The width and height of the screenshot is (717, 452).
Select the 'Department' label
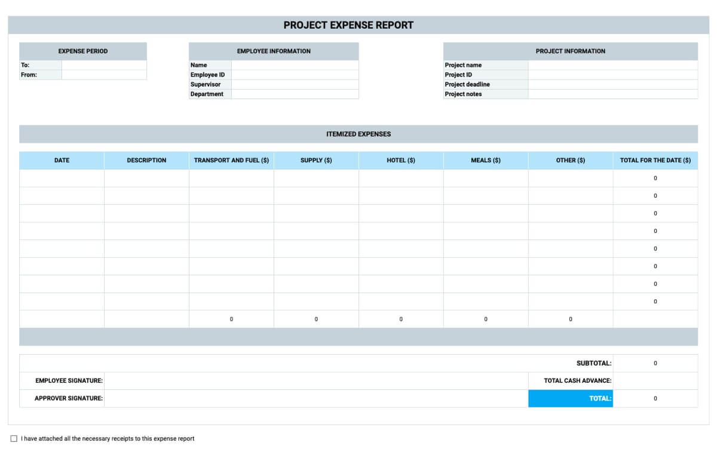tap(207, 94)
